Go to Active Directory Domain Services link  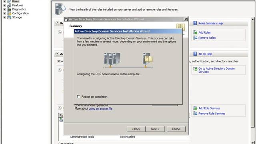click(x=216, y=70)
